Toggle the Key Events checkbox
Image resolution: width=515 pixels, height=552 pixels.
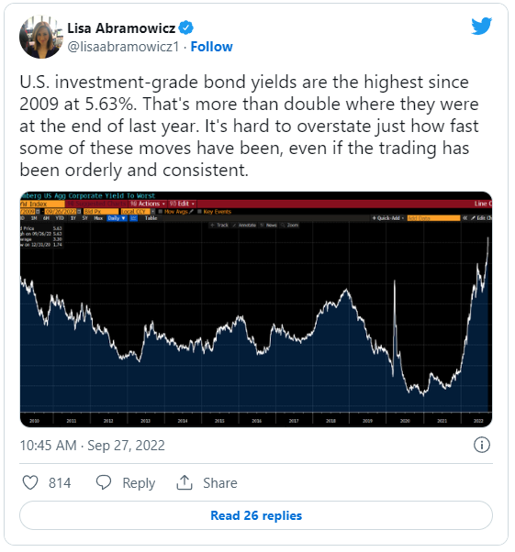199,212
